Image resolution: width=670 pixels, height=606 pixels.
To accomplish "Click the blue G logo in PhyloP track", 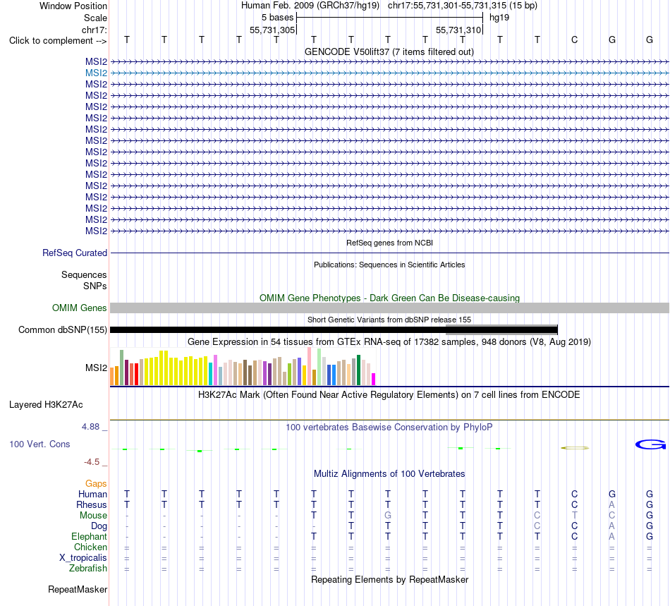I will pyautogui.click(x=650, y=445).
